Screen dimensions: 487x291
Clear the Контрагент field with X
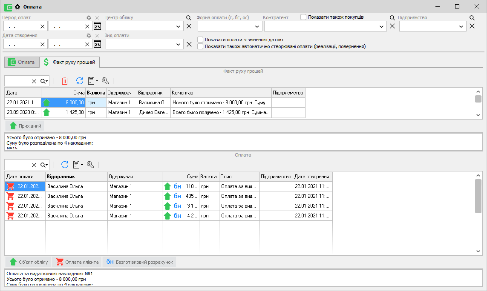tap(392, 26)
